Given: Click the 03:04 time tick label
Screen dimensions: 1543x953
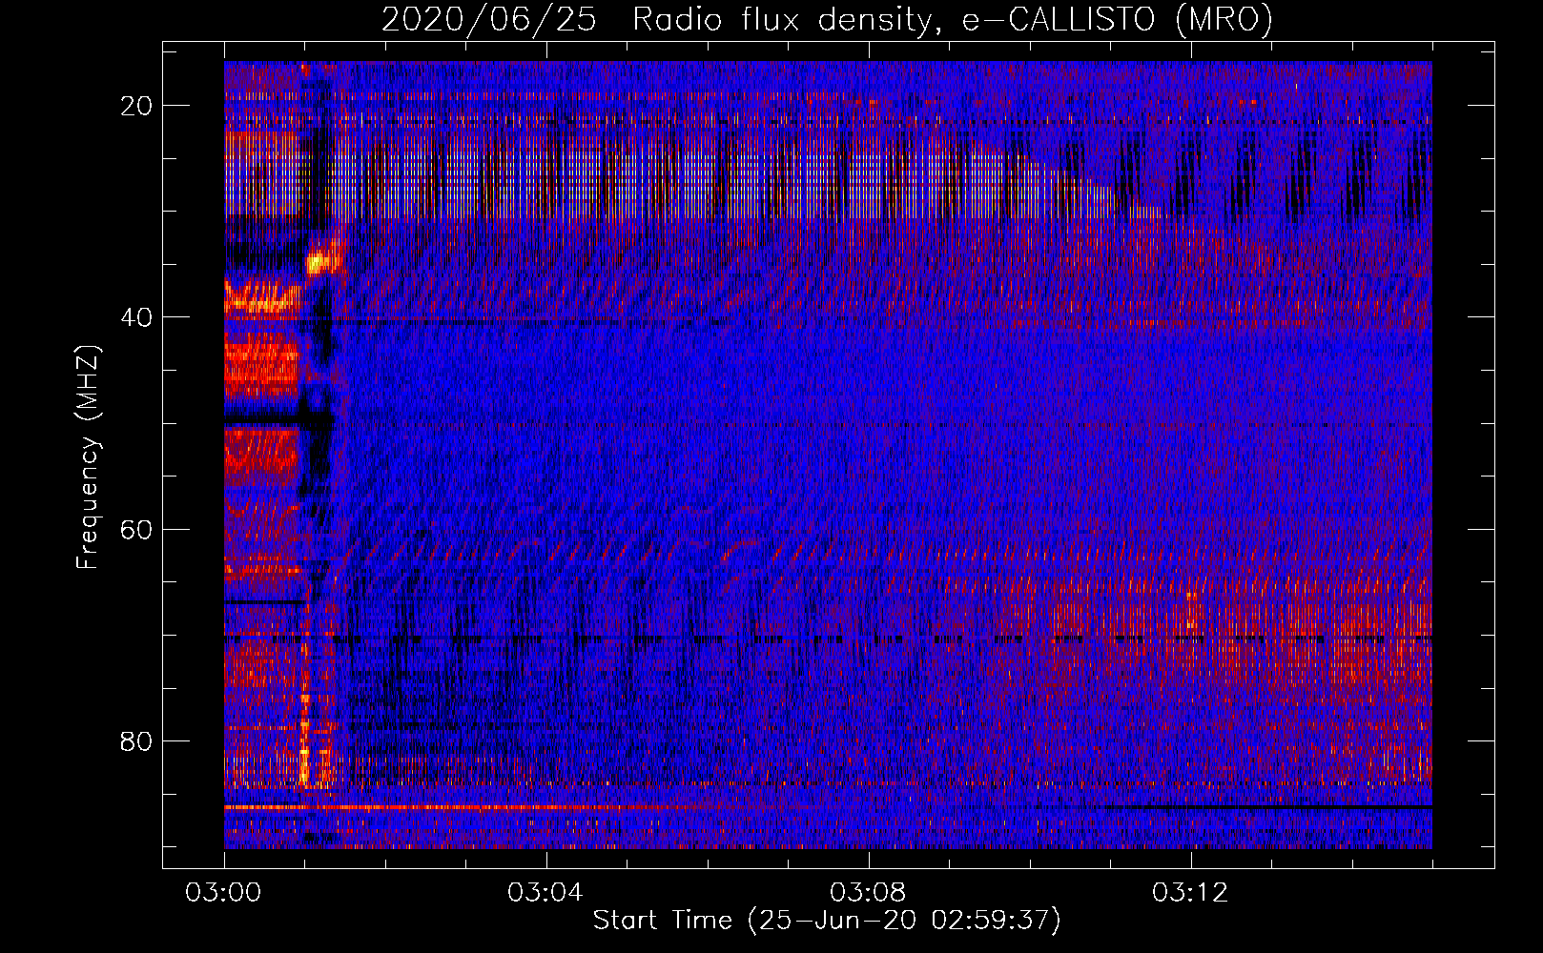Looking at the screenshot, I should pos(546,893).
